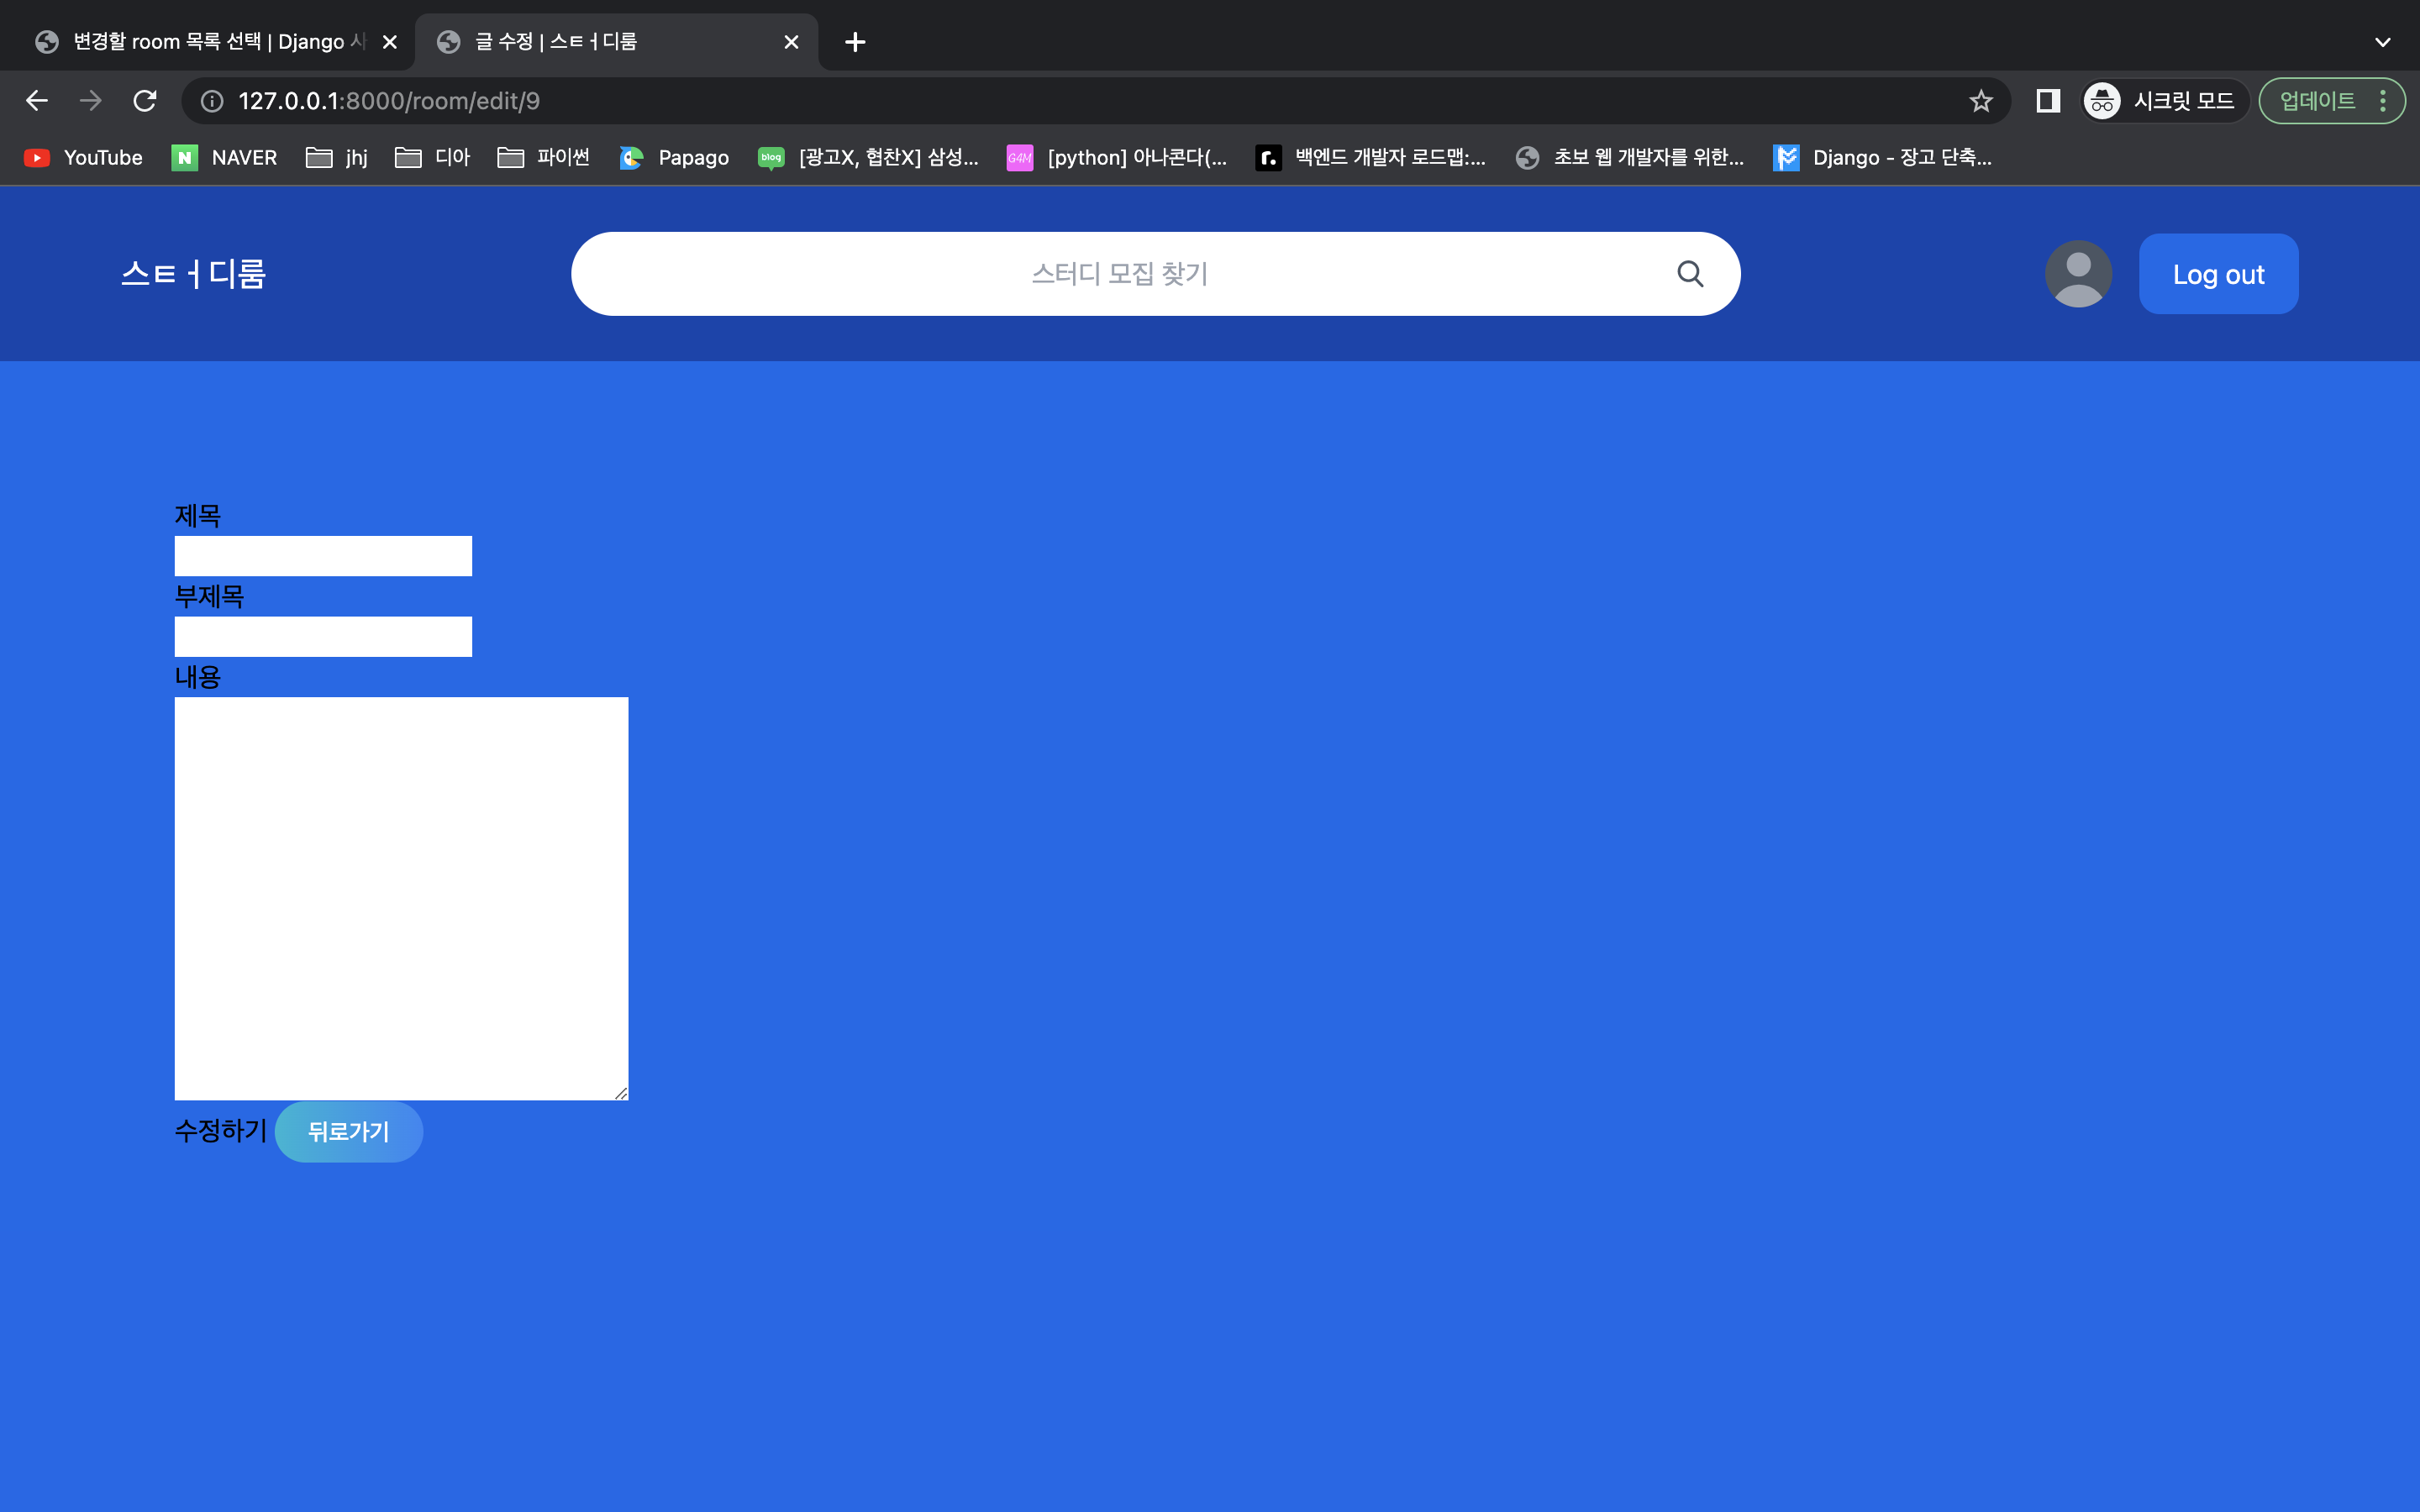
Task: Switch to the 변경할 room 목록 선택 Django tab
Action: (205, 42)
